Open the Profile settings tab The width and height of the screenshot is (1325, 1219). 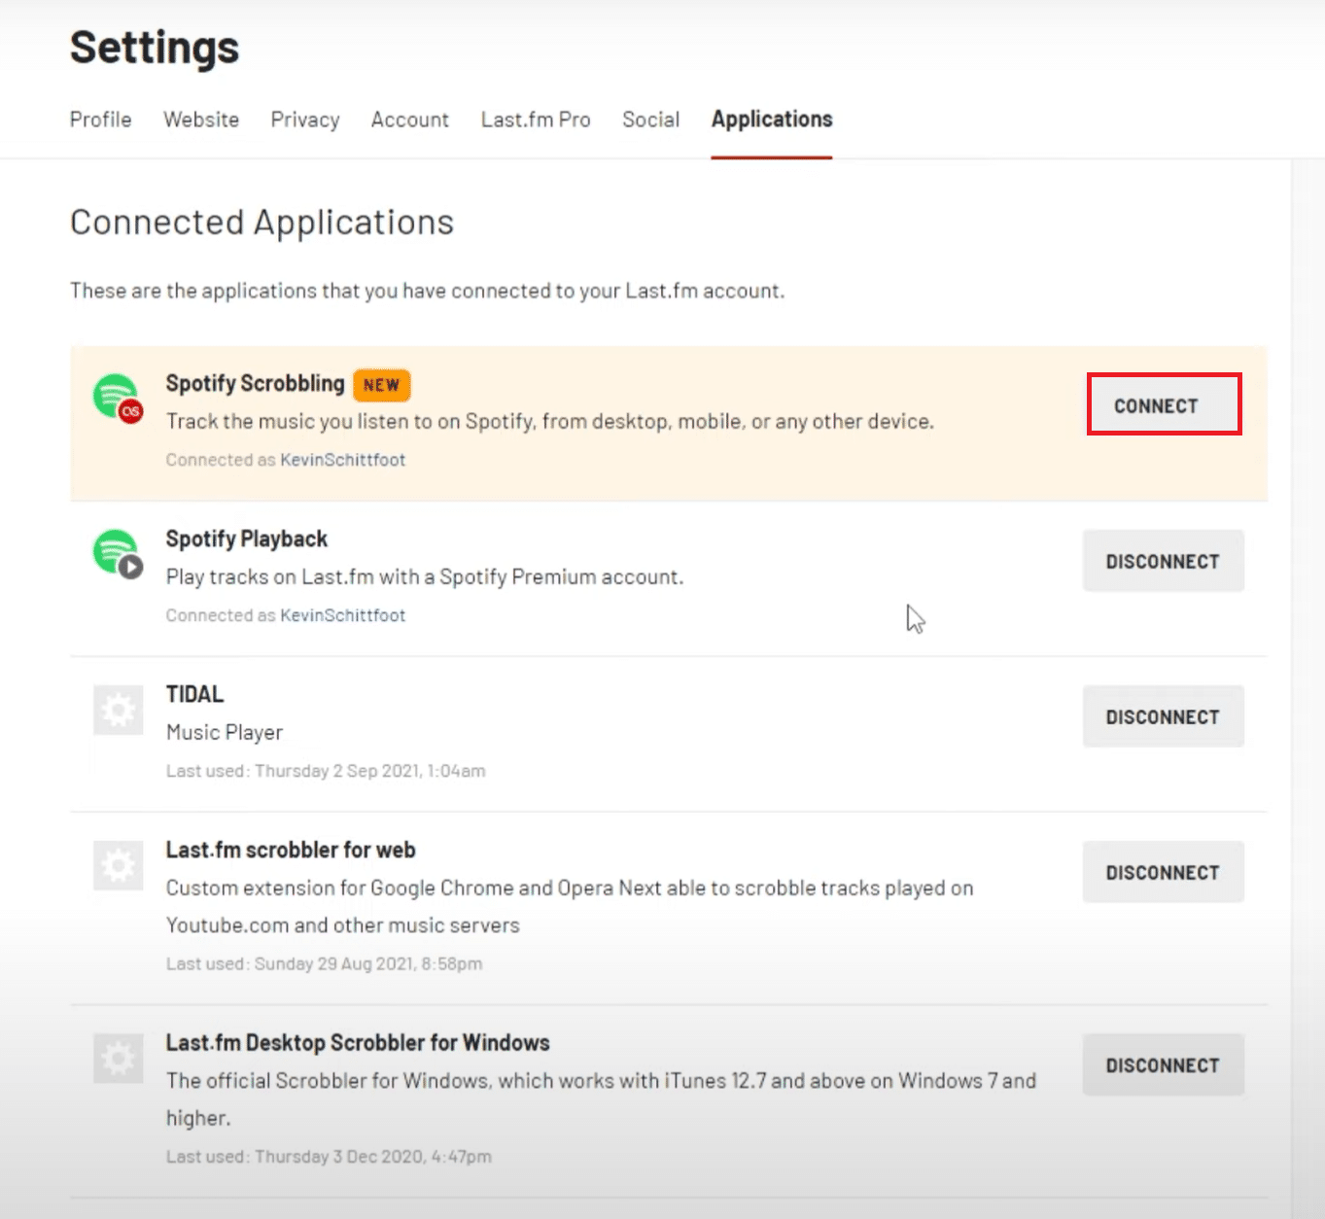pos(100,120)
